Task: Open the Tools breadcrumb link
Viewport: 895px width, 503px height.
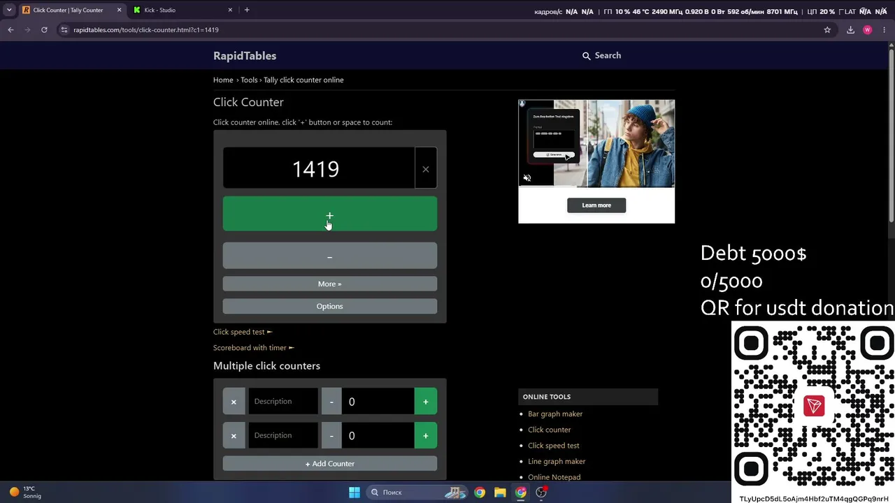Action: [x=249, y=80]
